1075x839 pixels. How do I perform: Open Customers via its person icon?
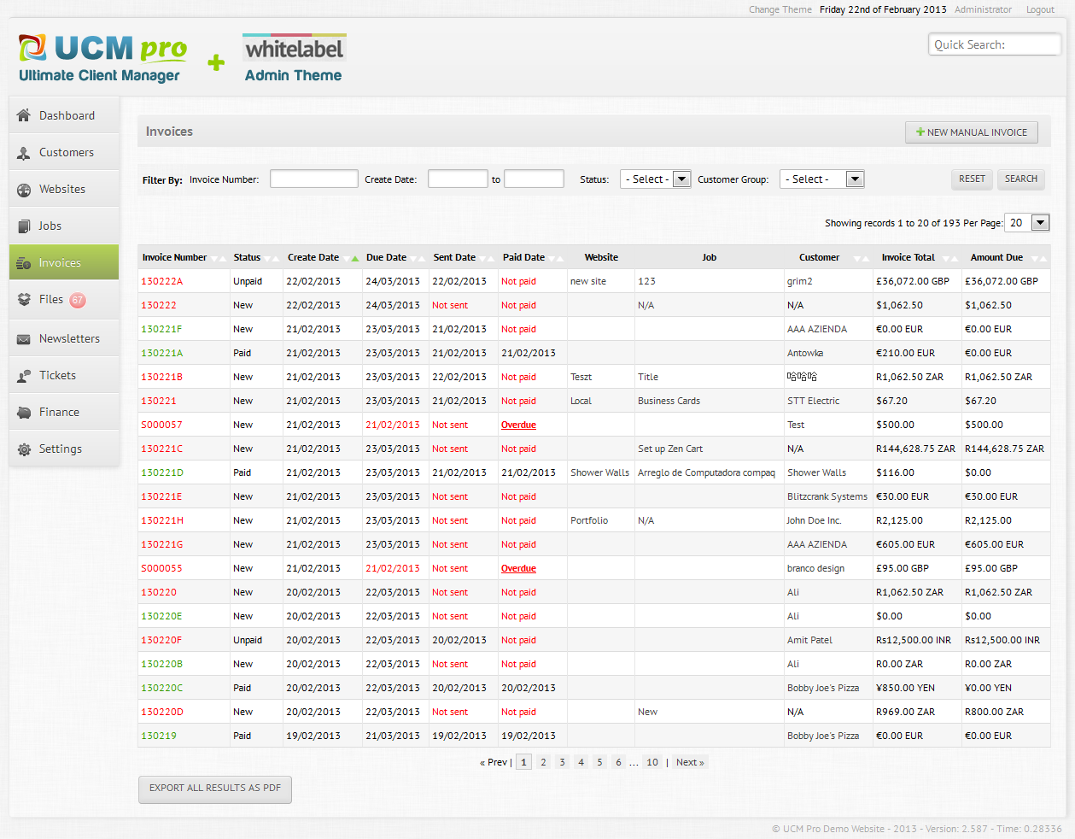coord(24,153)
